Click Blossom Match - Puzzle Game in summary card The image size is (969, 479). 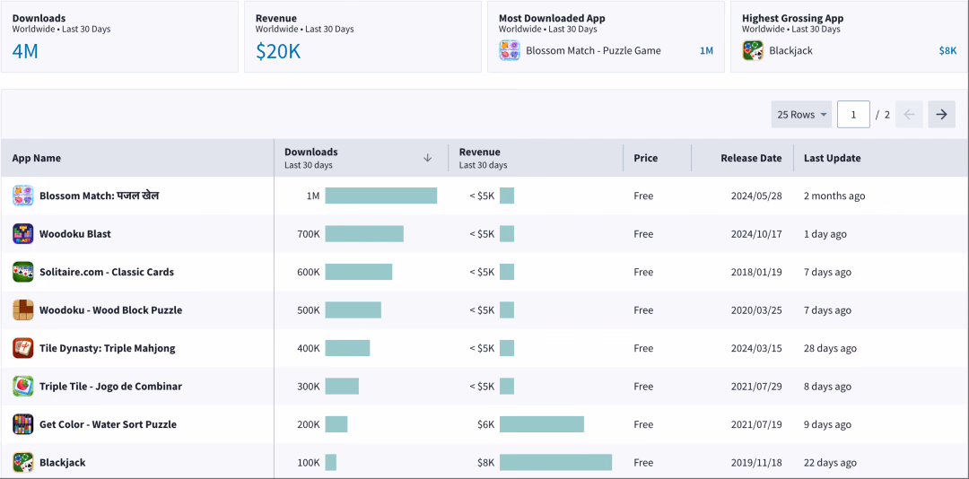click(593, 51)
